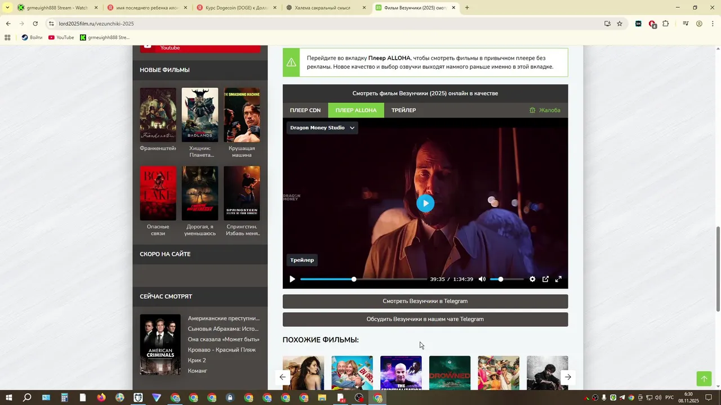
Task: Open the YouTube bookmark
Action: [61, 38]
